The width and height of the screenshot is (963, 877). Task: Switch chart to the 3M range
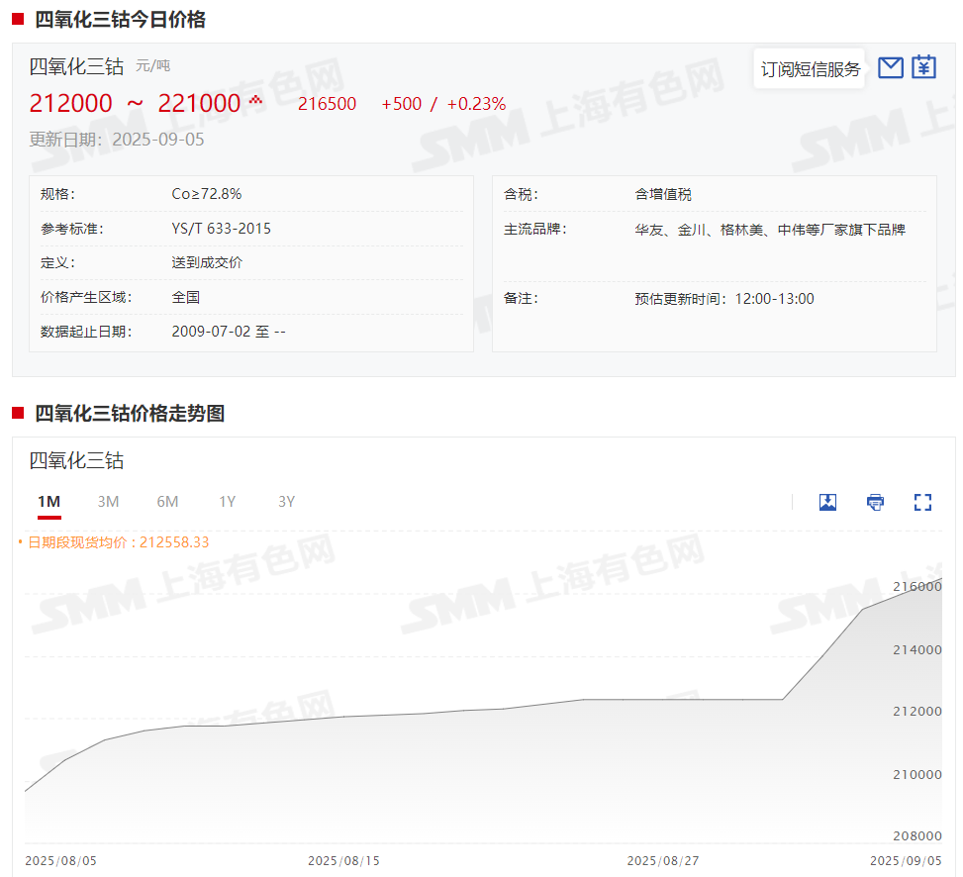[108, 502]
